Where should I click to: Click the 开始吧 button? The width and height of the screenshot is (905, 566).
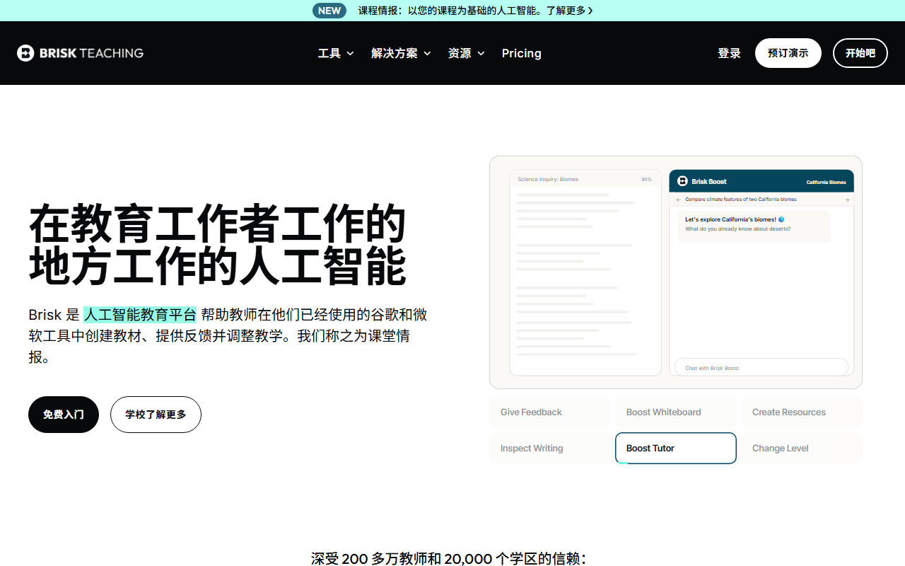[x=860, y=53]
